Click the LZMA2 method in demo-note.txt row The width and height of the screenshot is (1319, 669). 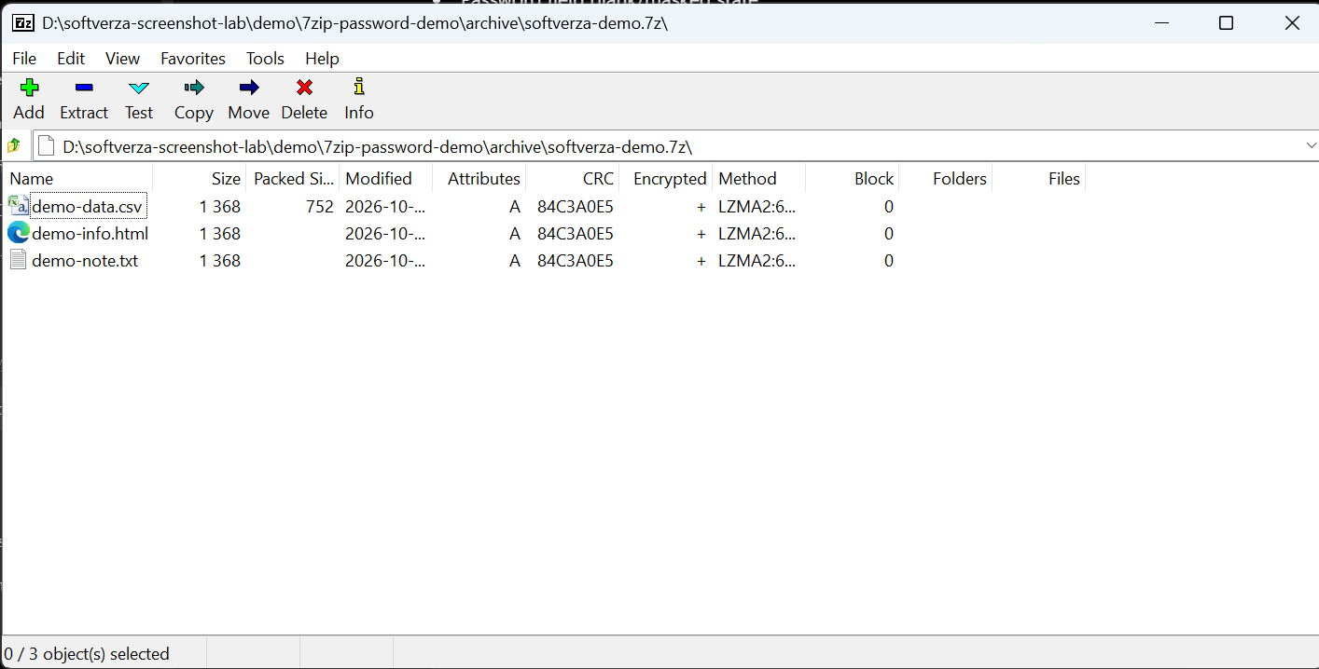pyautogui.click(x=757, y=260)
